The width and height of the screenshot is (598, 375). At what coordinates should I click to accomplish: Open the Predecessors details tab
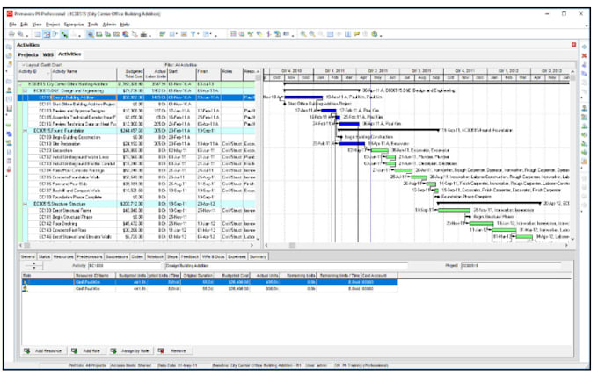pyautogui.click(x=89, y=256)
